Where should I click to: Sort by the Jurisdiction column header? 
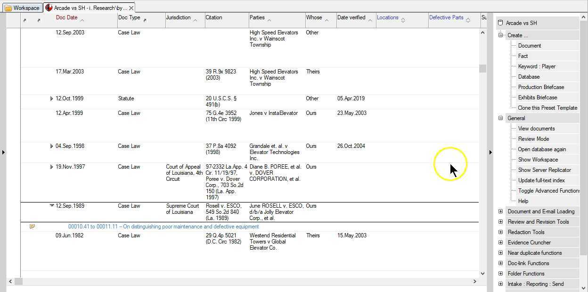pyautogui.click(x=178, y=17)
